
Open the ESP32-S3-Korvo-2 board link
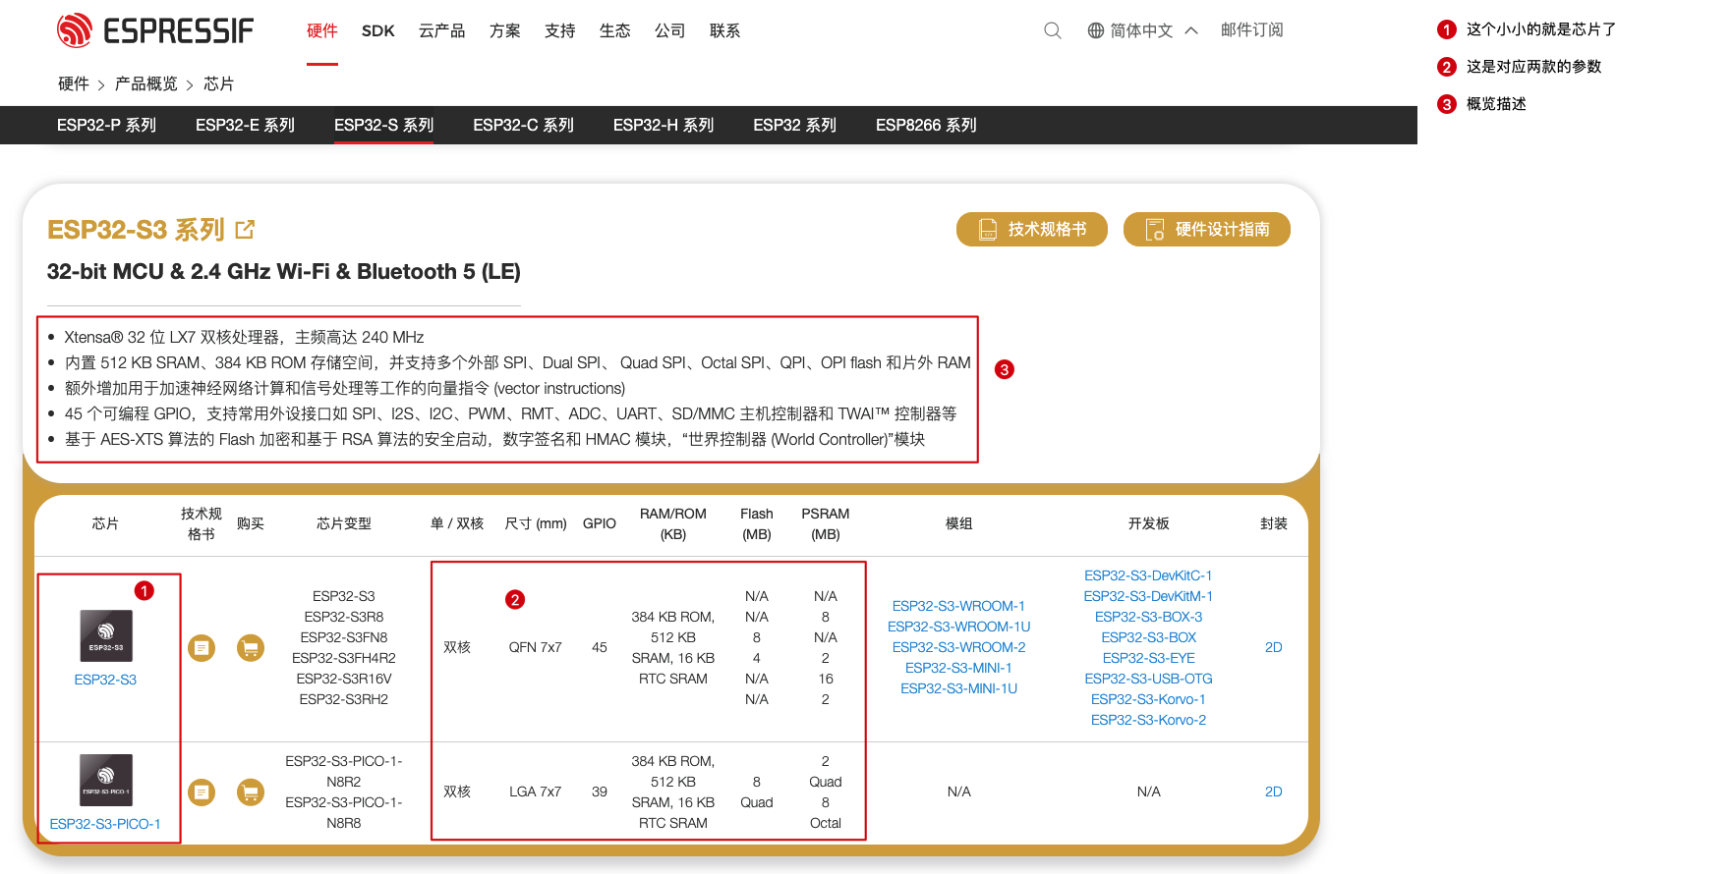pos(1149,720)
